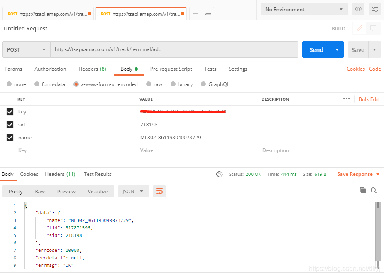Click the environment quick look eye icon

(x=358, y=9)
